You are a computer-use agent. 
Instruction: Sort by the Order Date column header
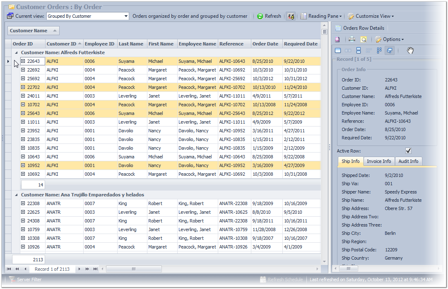click(265, 44)
